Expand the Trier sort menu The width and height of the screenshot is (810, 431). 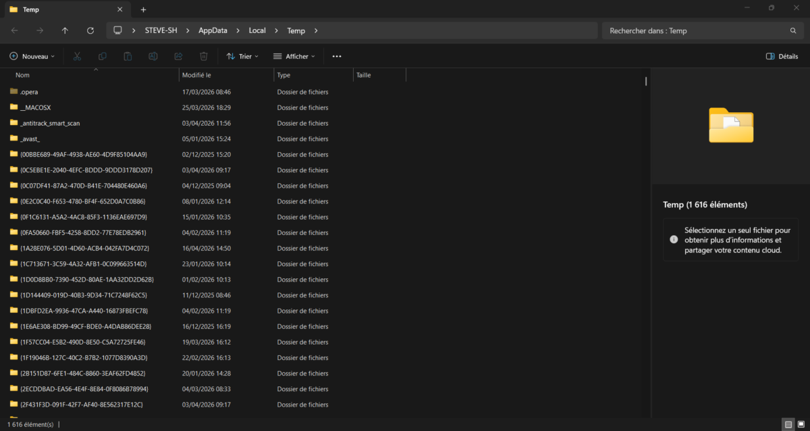pos(242,57)
